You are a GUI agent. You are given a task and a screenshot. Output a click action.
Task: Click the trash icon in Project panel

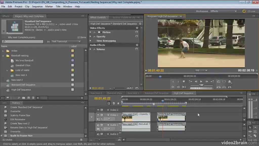coord(33,98)
